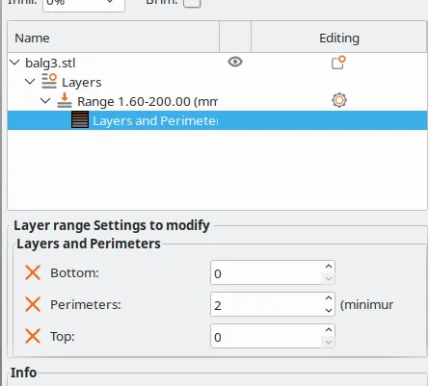Increase the Bottom value with up arrow
This screenshot has height=386, width=430.
(x=329, y=267)
